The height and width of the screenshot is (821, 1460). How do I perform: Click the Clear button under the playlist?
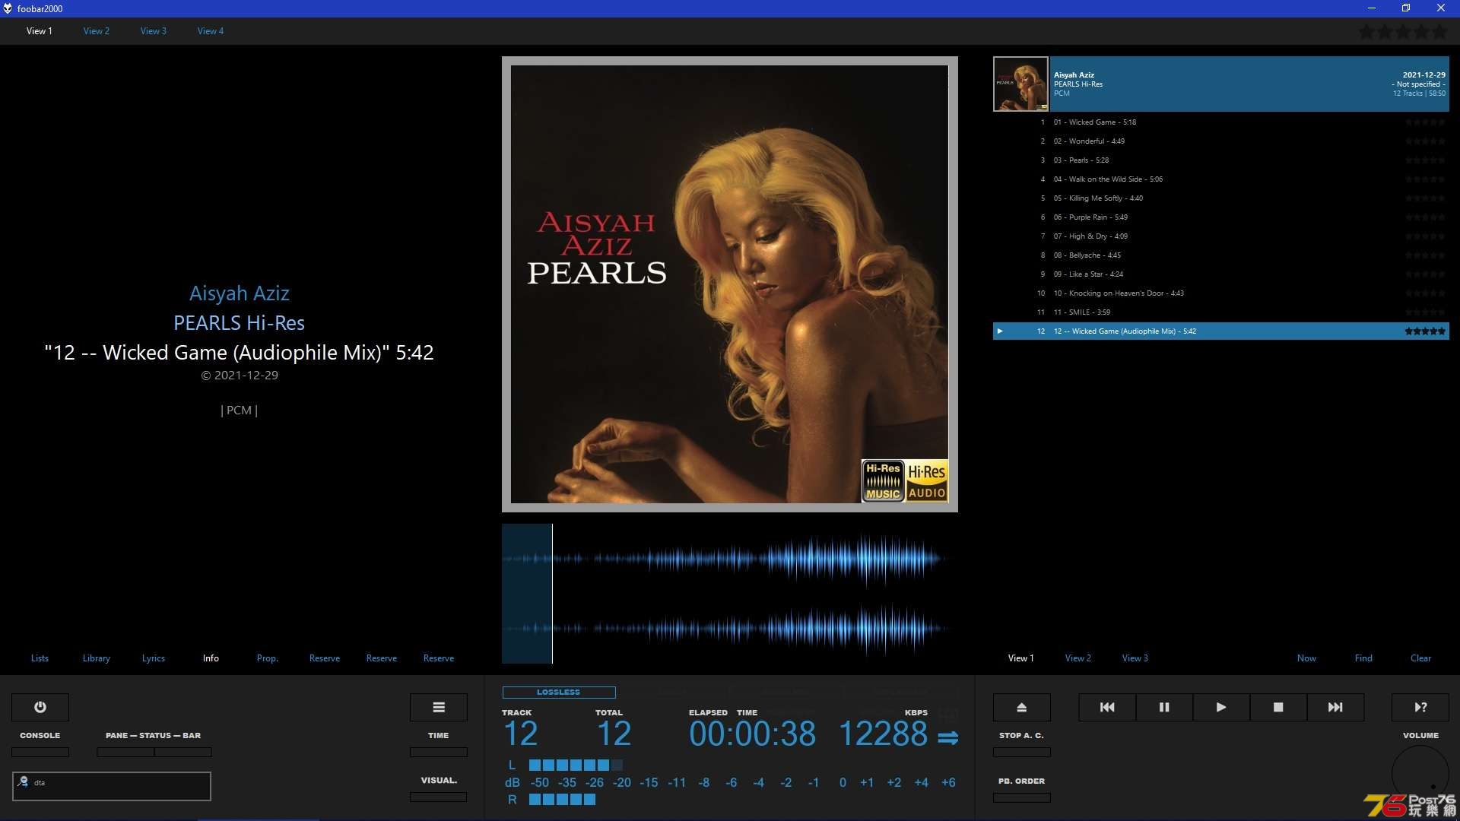point(1420,658)
